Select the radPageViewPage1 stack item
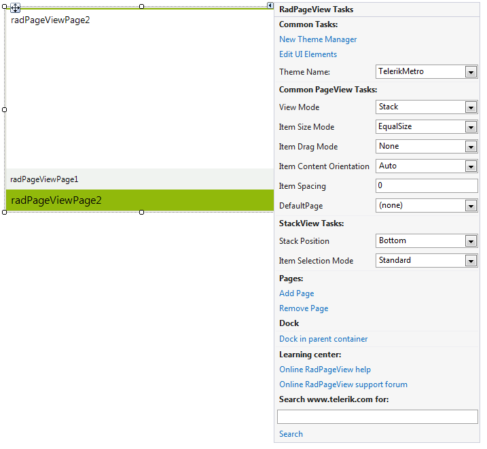Viewport: 487px width, 449px height. (140, 179)
